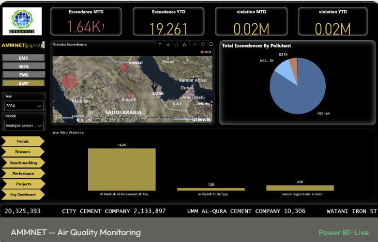Set alert with the bell icon

(211, 44)
